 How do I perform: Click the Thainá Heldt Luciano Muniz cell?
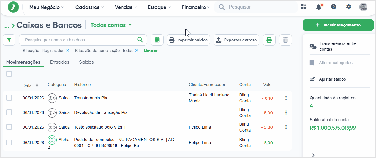click(x=209, y=98)
